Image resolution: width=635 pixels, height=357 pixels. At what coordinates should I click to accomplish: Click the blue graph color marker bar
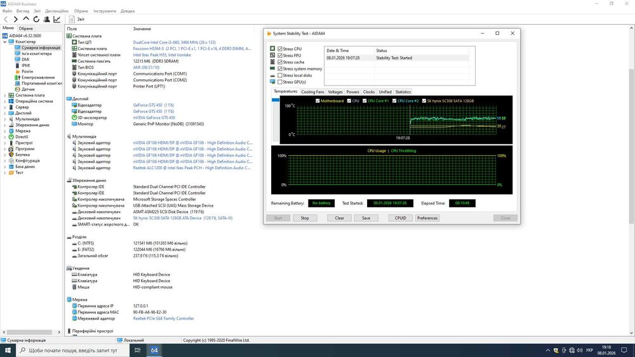tap(276, 100)
